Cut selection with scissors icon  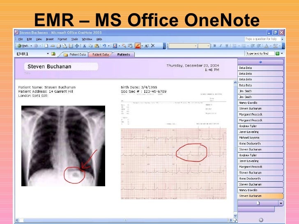click(x=85, y=46)
